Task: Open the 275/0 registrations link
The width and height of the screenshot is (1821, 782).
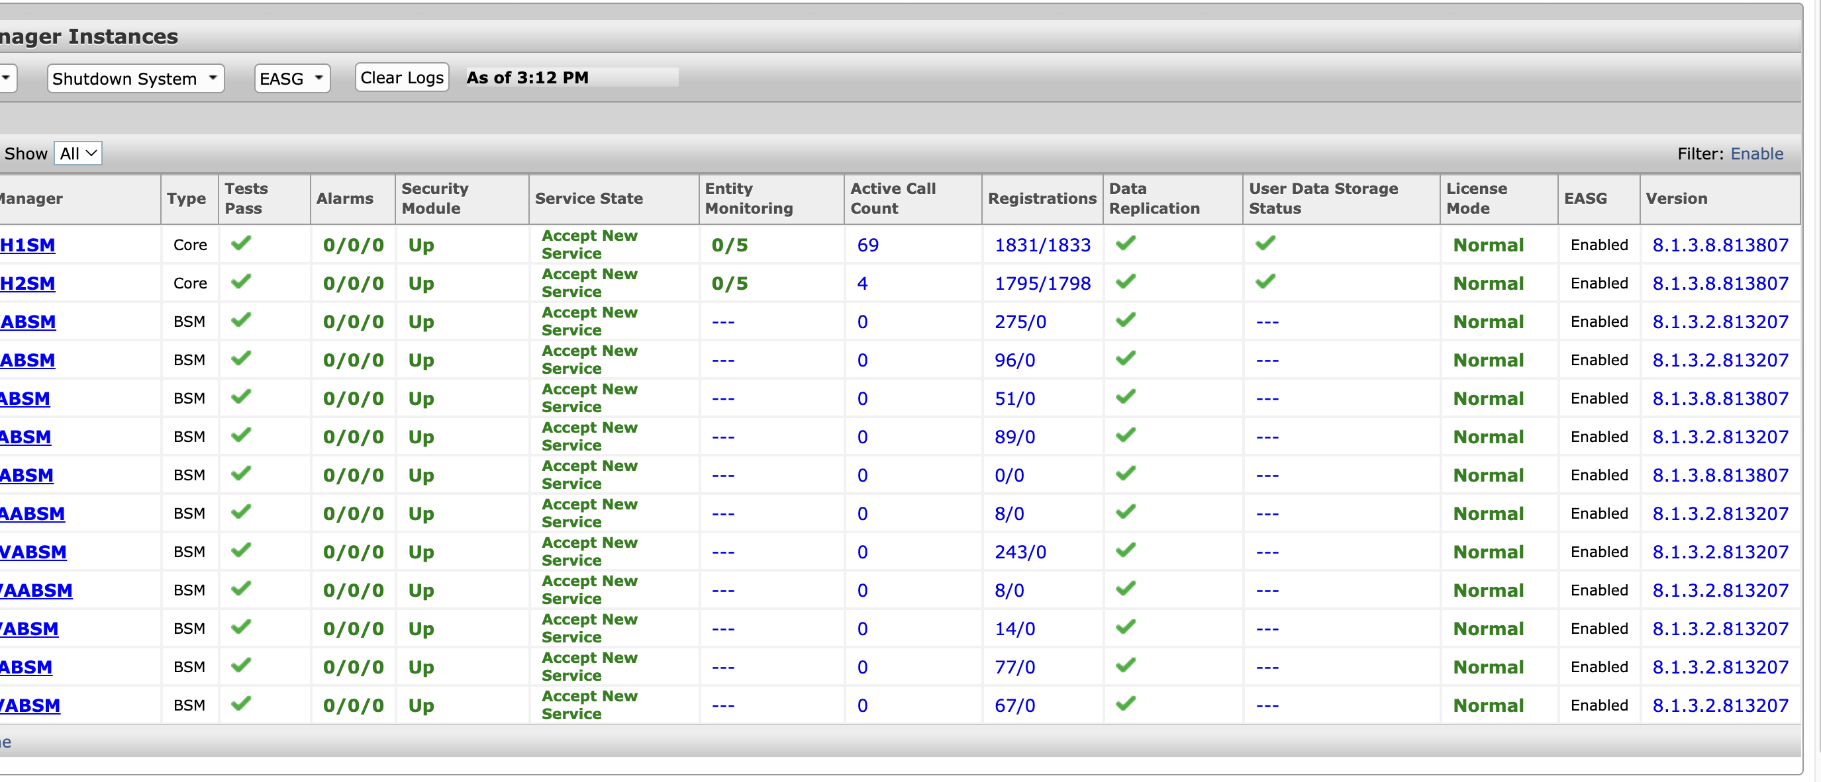Action: click(x=1020, y=322)
